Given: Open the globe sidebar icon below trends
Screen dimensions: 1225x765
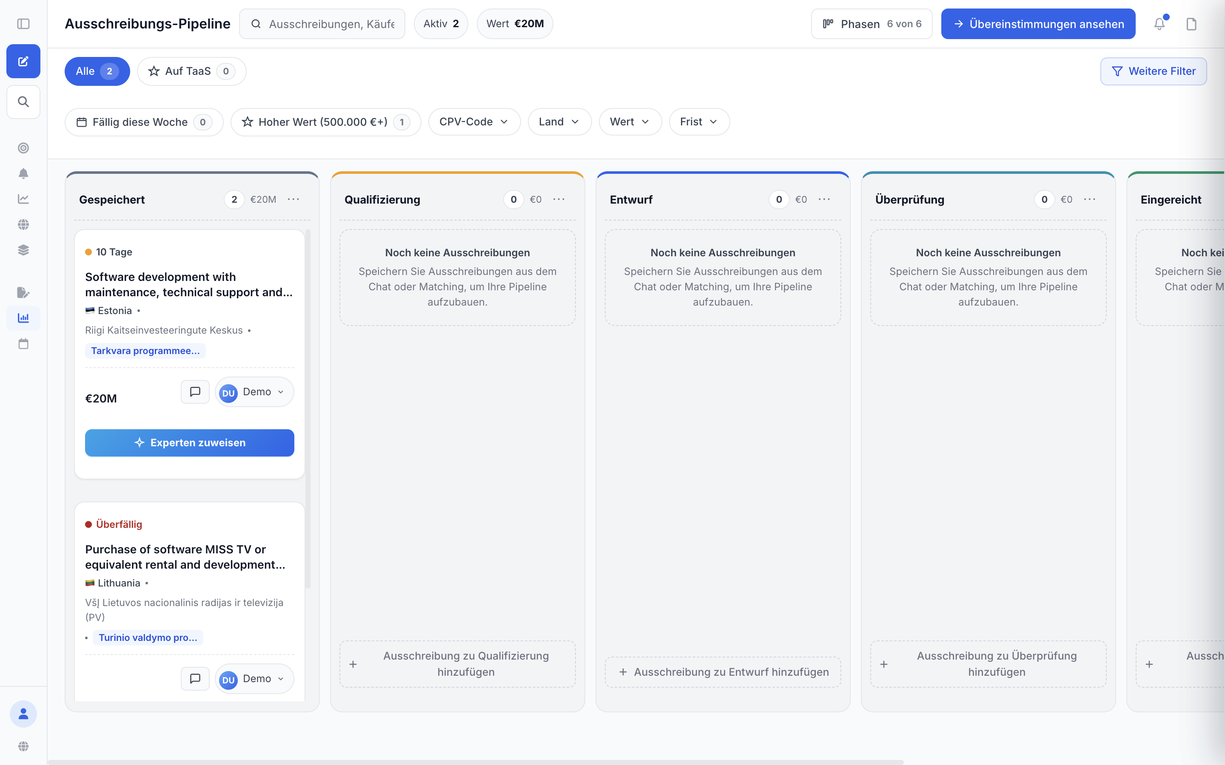Looking at the screenshot, I should tap(23, 225).
